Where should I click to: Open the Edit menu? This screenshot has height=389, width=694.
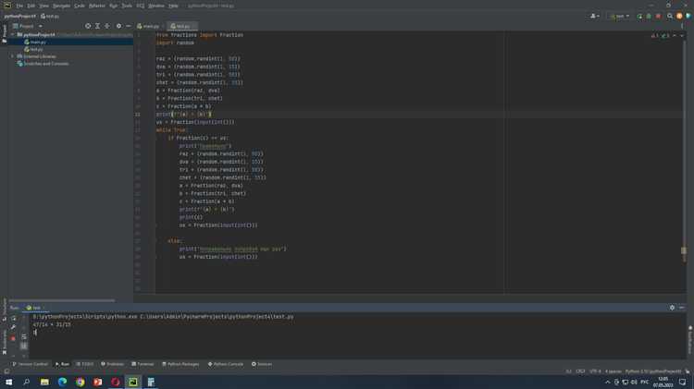point(31,6)
